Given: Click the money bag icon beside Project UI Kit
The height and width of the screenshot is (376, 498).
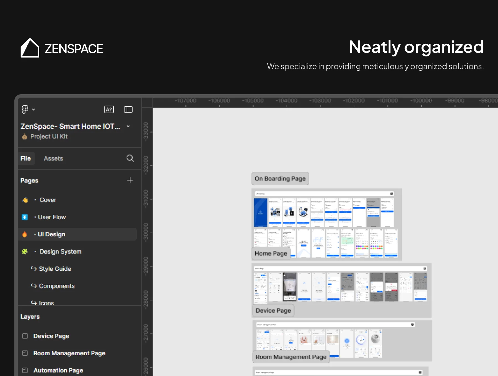Looking at the screenshot, I should tap(25, 136).
